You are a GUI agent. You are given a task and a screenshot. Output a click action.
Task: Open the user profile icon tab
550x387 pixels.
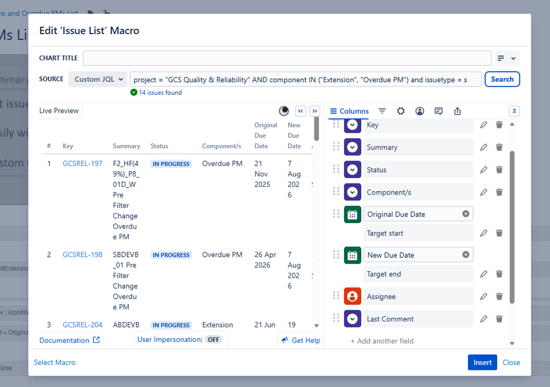click(x=420, y=111)
